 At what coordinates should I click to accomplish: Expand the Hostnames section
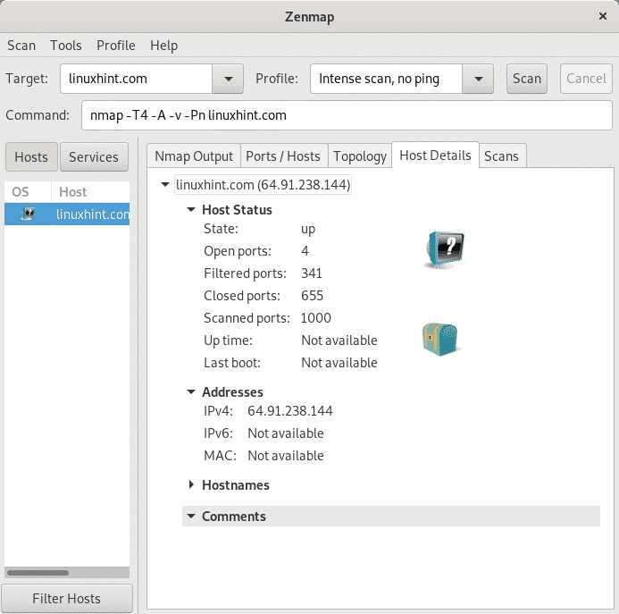(x=191, y=484)
